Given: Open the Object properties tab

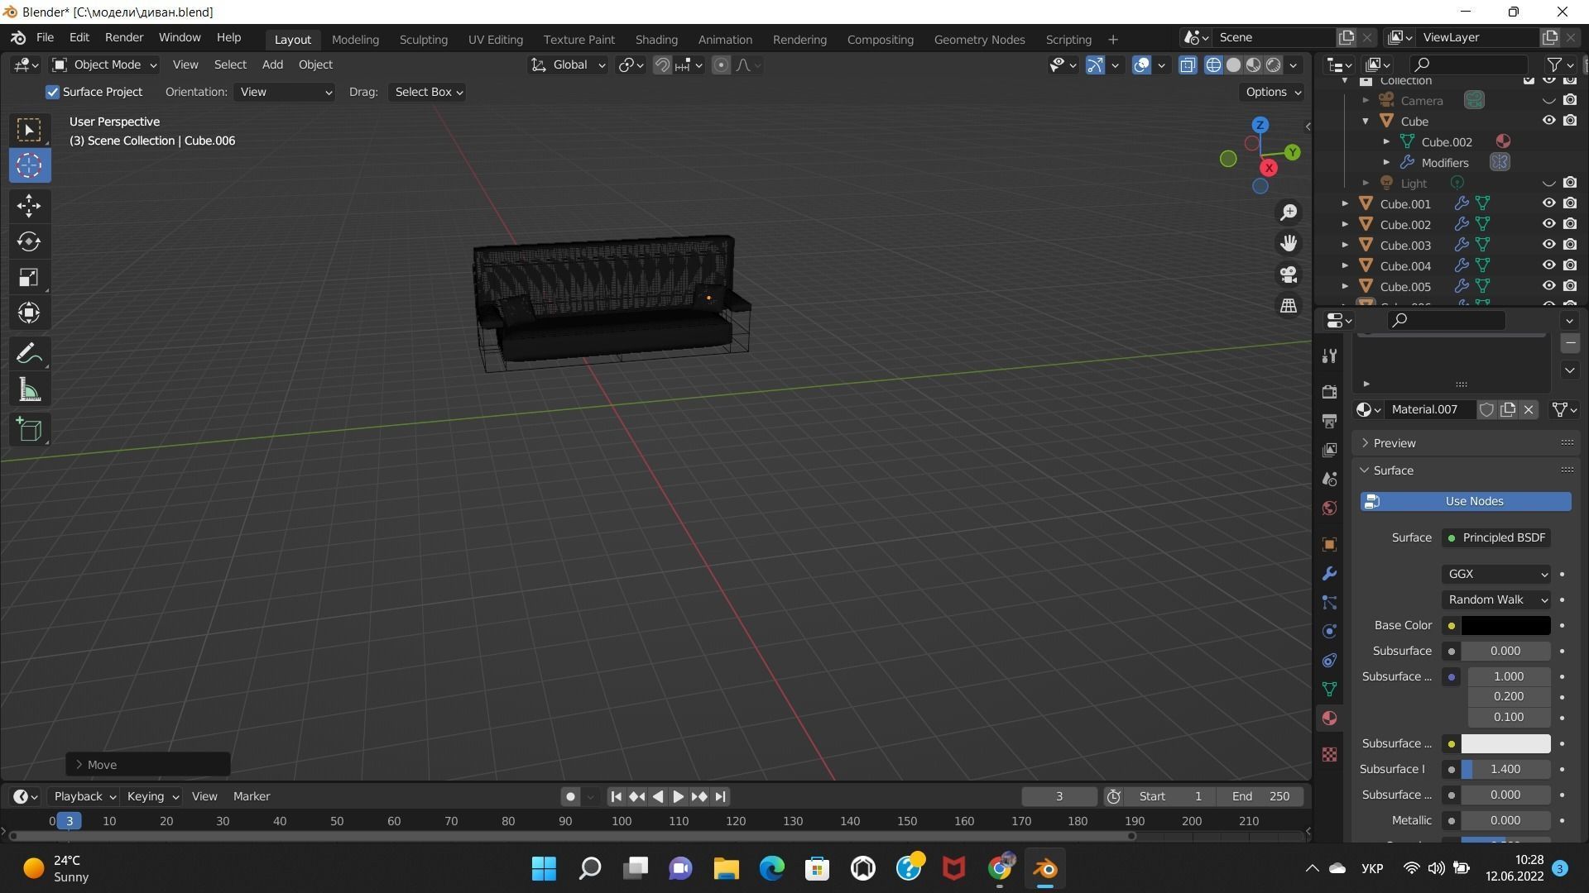Looking at the screenshot, I should pyautogui.click(x=1329, y=545).
